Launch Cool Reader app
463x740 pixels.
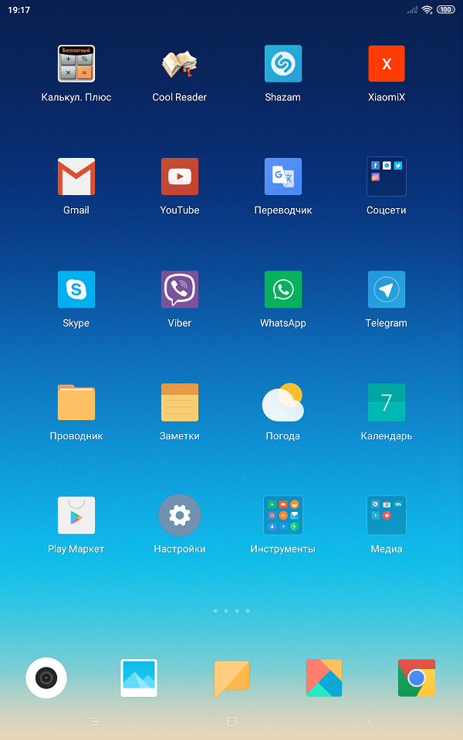pyautogui.click(x=180, y=64)
